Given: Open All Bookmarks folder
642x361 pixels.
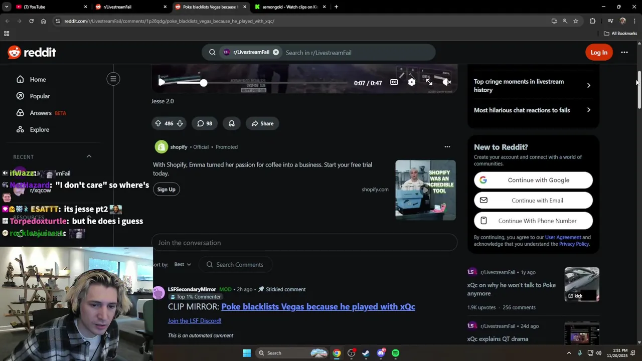Looking at the screenshot, I should click(620, 34).
